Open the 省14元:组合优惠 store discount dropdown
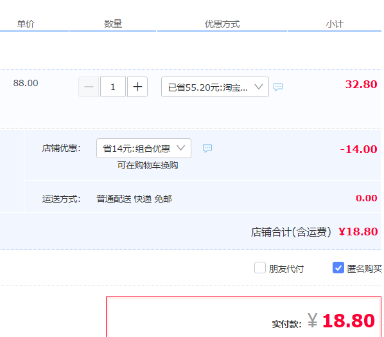 (x=144, y=148)
